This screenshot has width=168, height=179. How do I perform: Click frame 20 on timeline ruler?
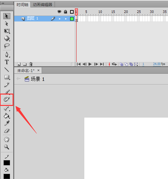tap(126, 12)
